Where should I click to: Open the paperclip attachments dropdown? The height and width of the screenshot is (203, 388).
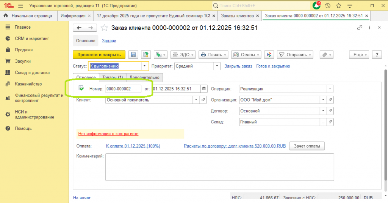(x=326, y=55)
